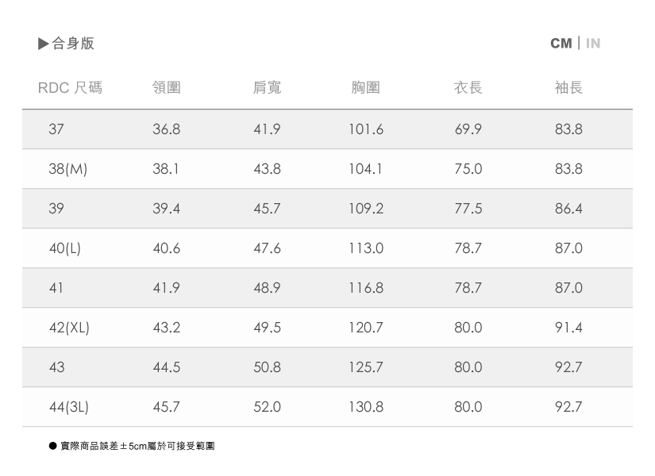Screen dimensions: 655x476
Task: Click collar value 39.4 for size 39
Action: (x=167, y=209)
